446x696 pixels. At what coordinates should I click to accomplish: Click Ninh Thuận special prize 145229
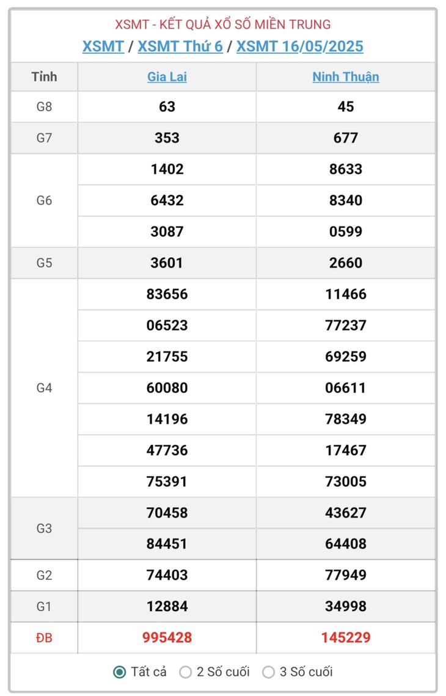[x=346, y=637]
